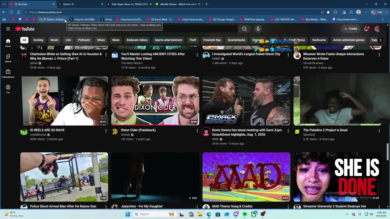Select the Podcasts filter chip

(x=84, y=40)
